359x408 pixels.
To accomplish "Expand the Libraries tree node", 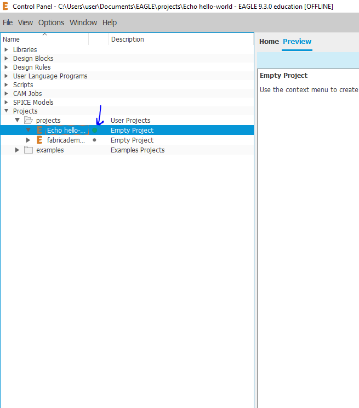I will tap(6, 49).
